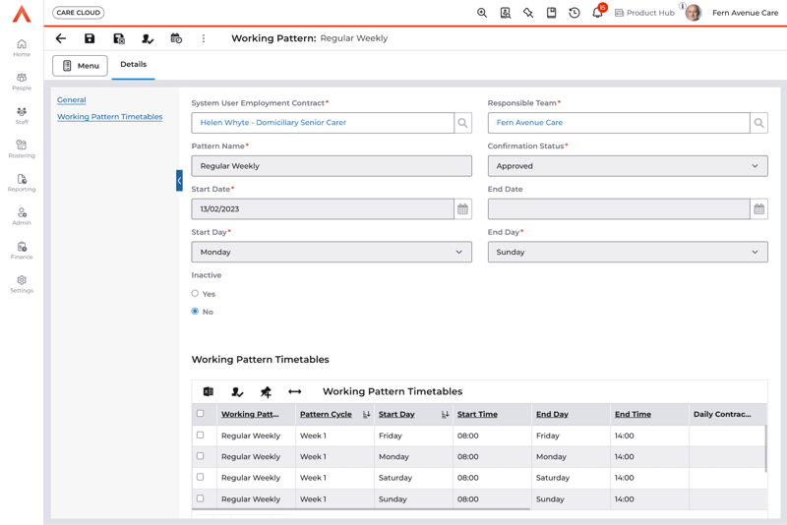The height and width of the screenshot is (525, 787).
Task: Open the End Day dropdown
Action: pos(627,252)
